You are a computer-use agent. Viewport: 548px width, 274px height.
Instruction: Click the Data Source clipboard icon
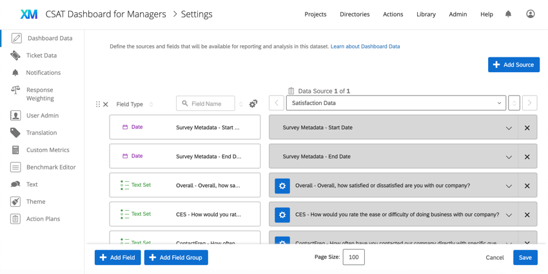tap(291, 91)
